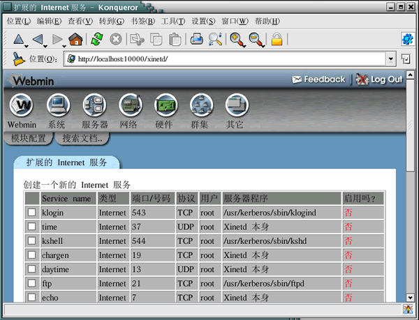Open the 书签(B) menu
This screenshot has width=419, height=320.
click(142, 21)
